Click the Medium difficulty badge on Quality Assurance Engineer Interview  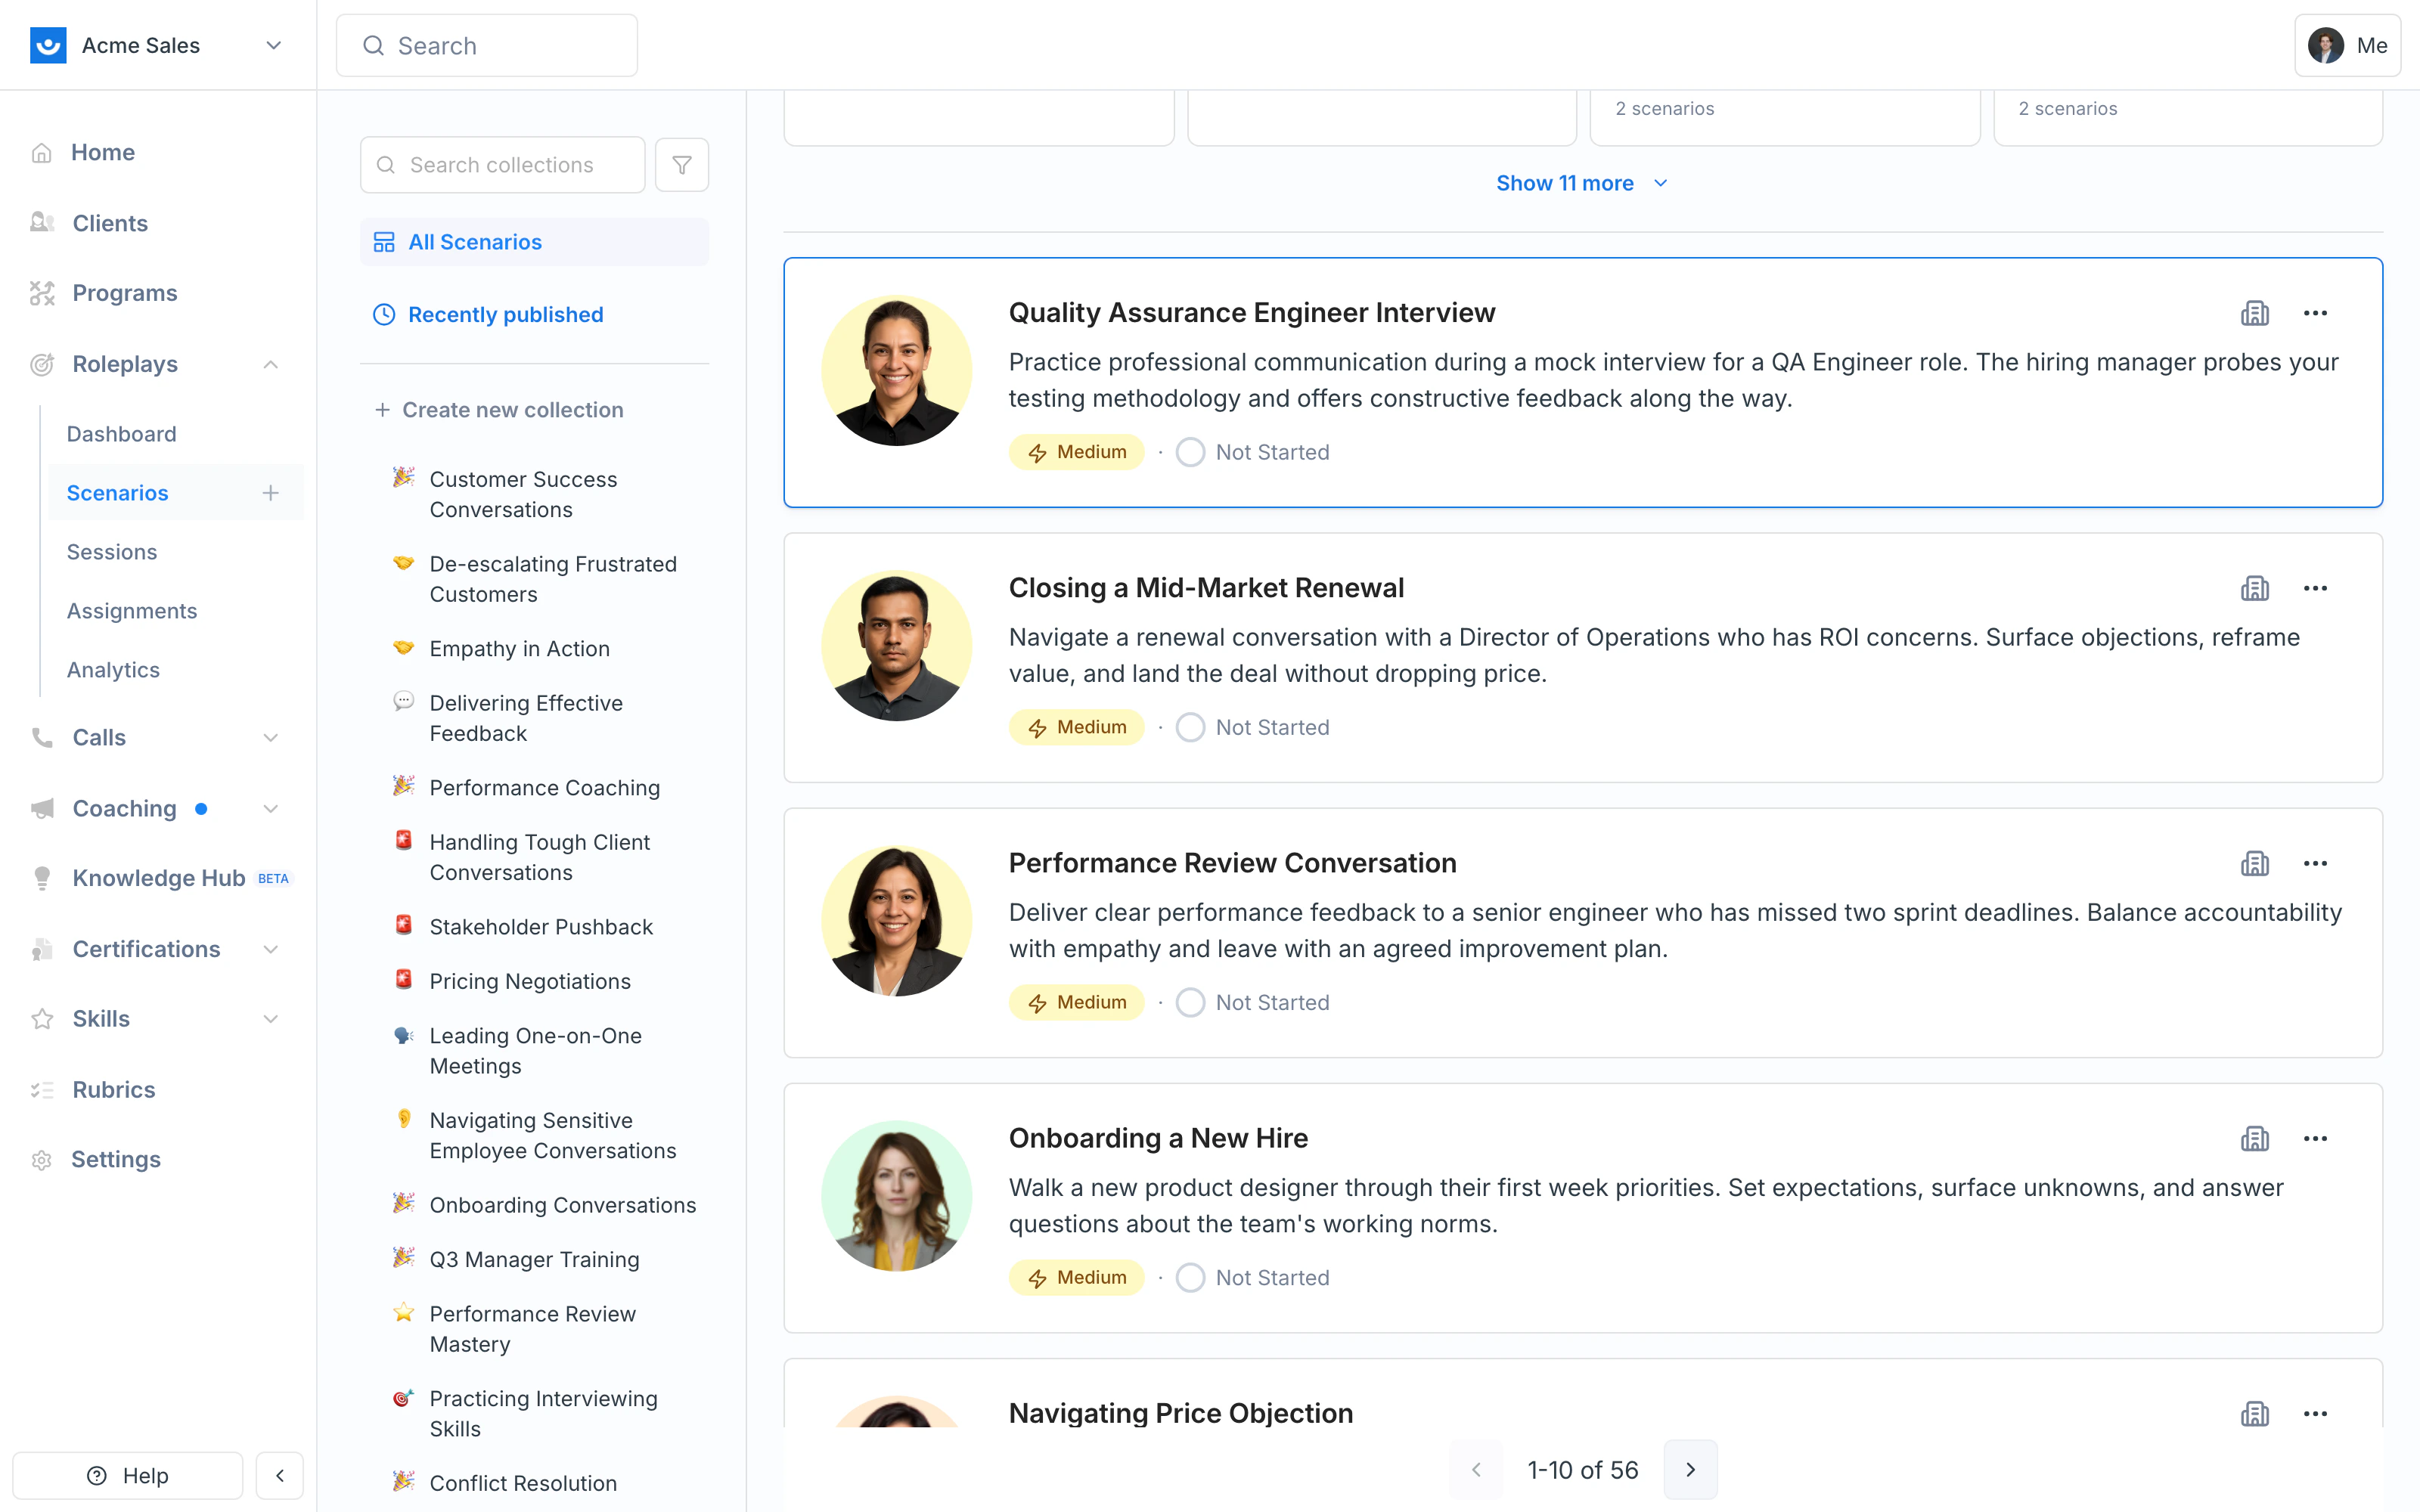1076,452
